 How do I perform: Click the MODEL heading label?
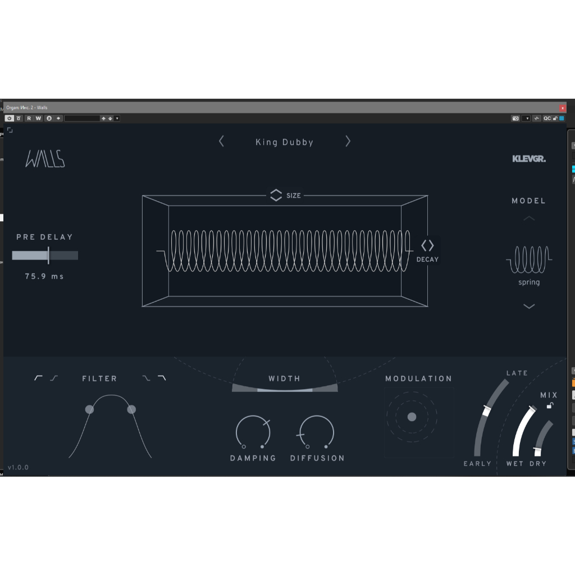tap(529, 200)
